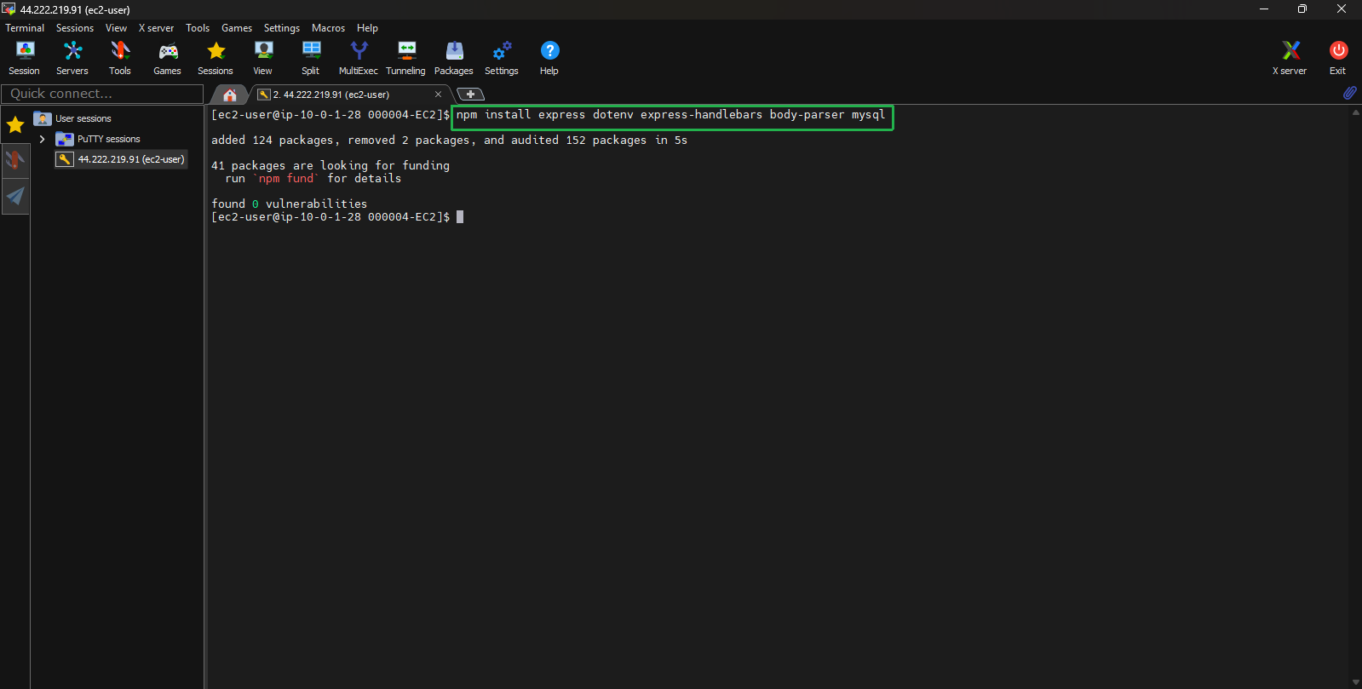Click '41 packages are looking for funding'

tap(330, 166)
